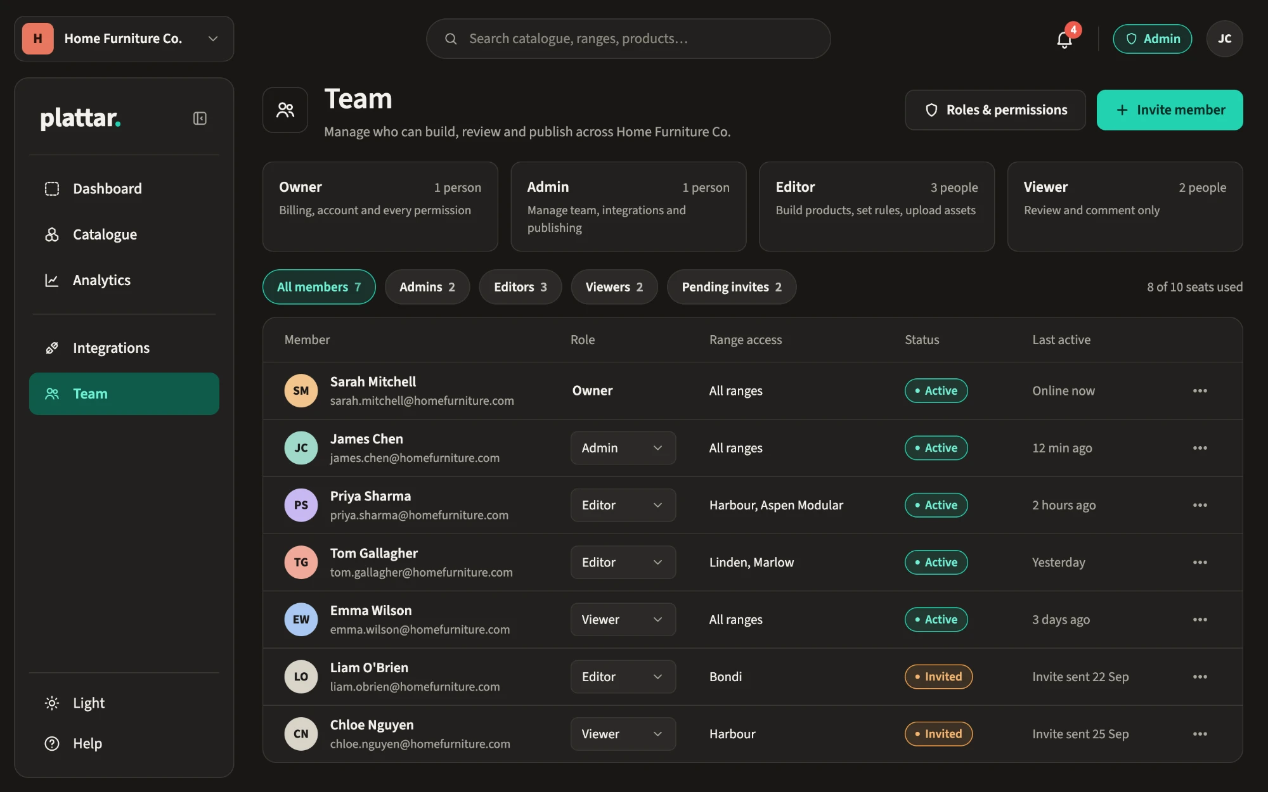Click the Invite member button

1170,110
